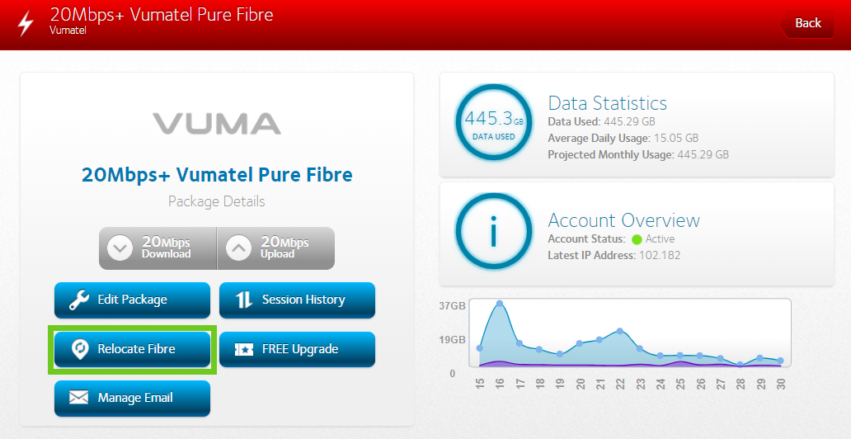Click the 20Mbps+ Vumatel Pure Fibre package title
851x439 pixels.
pos(217,175)
